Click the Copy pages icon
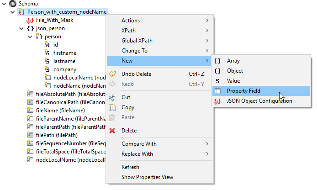Image resolution: width=317 pixels, height=190 pixels. [112, 108]
